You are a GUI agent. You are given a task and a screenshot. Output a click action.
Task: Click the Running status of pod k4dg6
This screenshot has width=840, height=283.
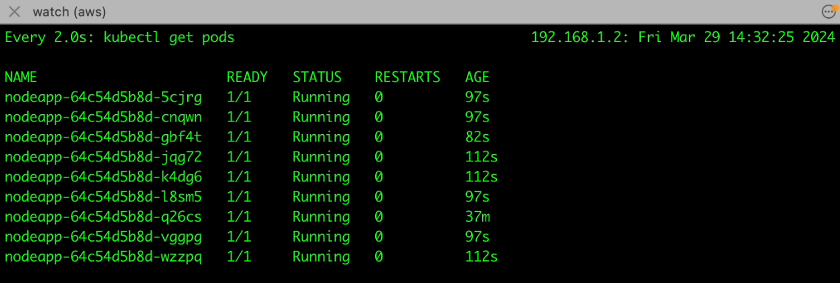(321, 178)
